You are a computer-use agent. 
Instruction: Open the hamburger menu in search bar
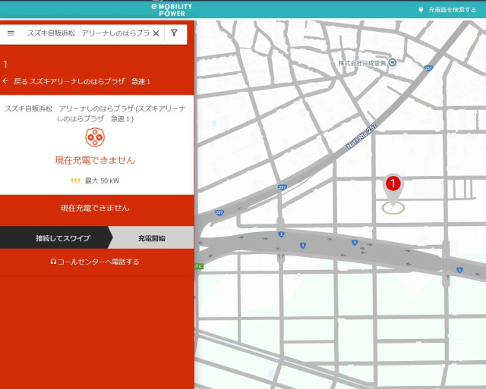[11, 33]
